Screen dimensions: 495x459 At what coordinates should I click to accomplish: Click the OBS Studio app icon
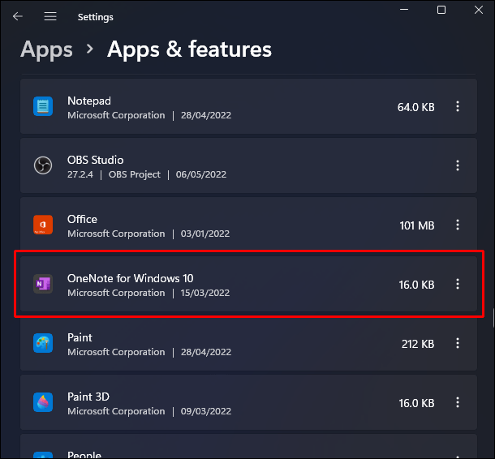(43, 165)
